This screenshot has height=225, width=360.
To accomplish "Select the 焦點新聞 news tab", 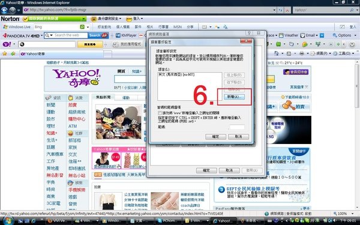I will 103,97.
